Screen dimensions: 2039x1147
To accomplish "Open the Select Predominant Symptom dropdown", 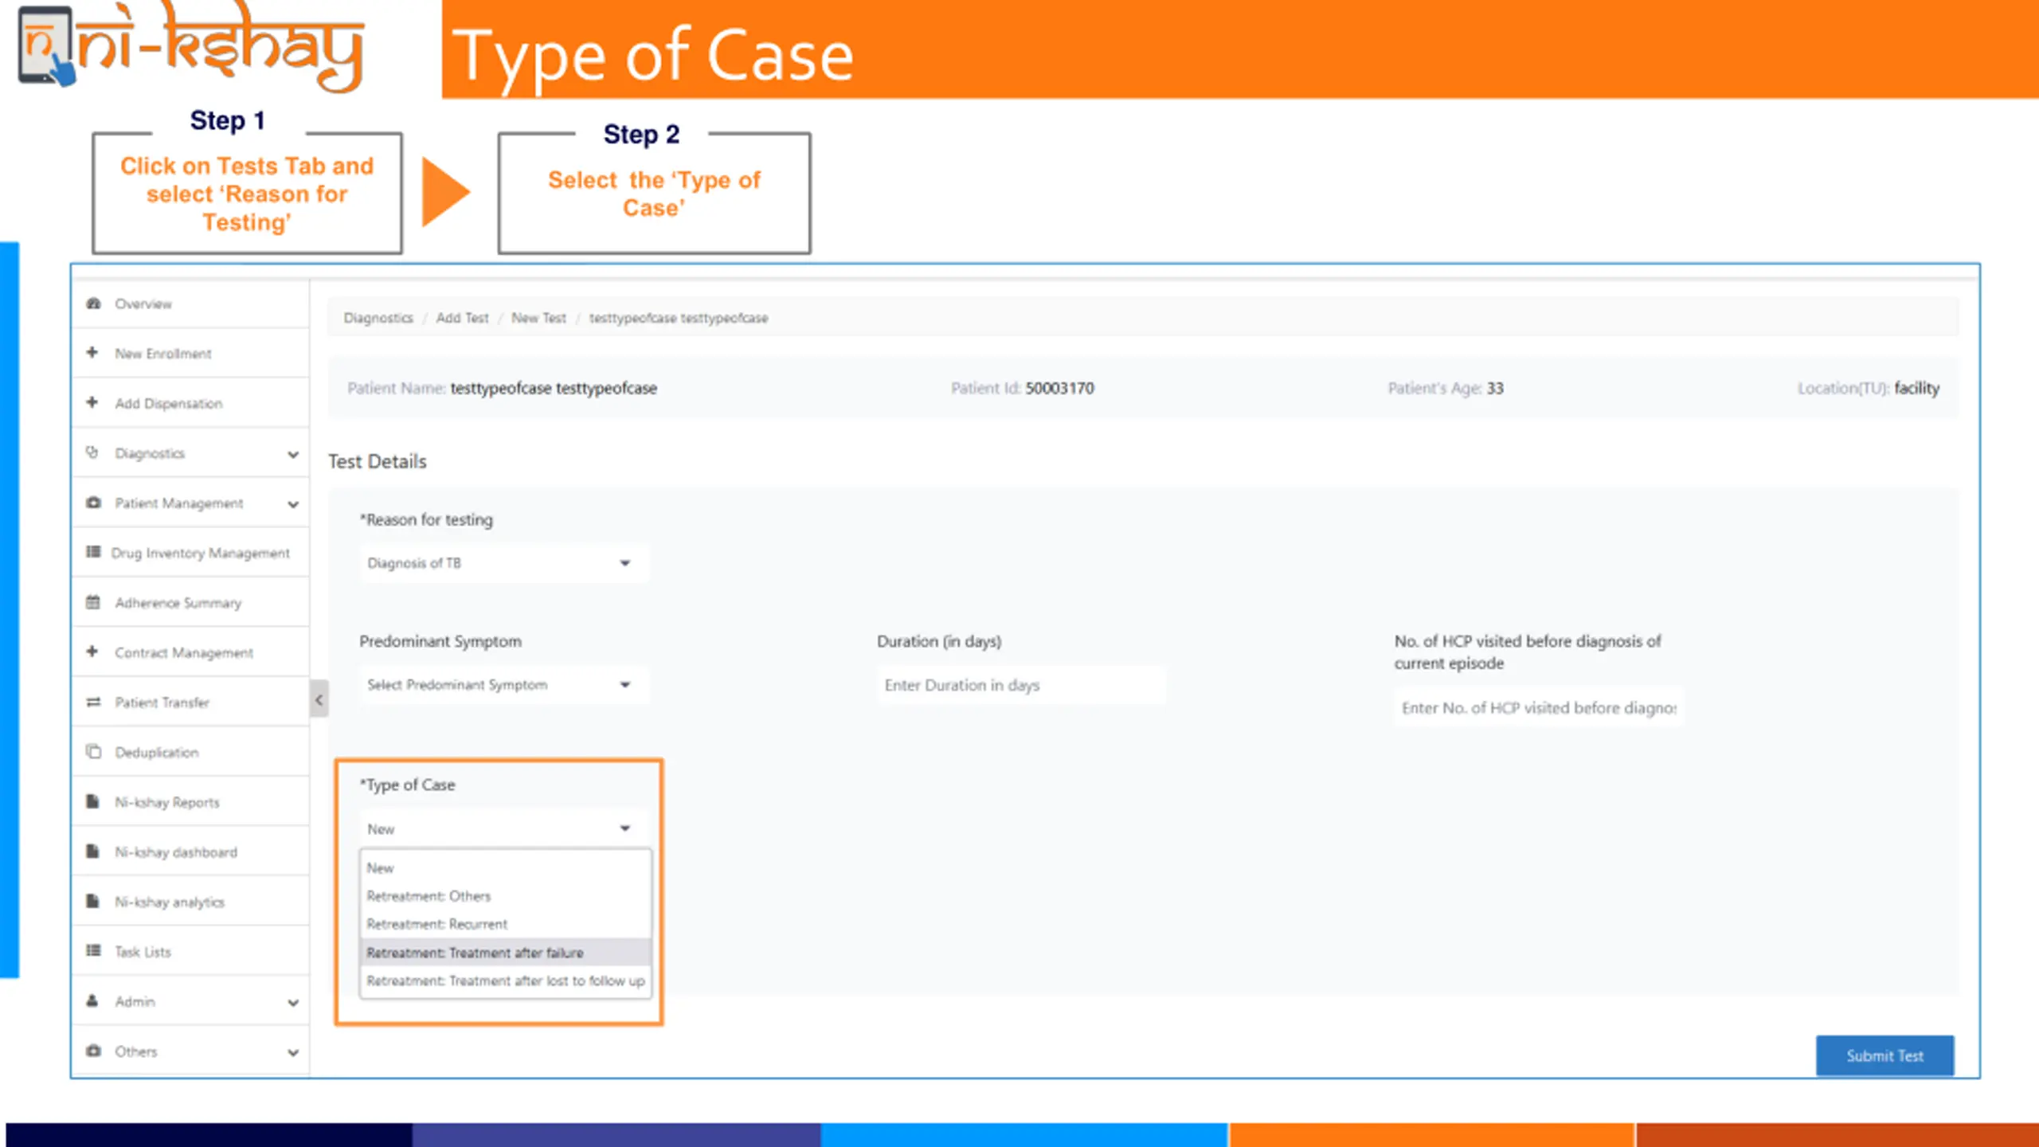I will (x=503, y=685).
